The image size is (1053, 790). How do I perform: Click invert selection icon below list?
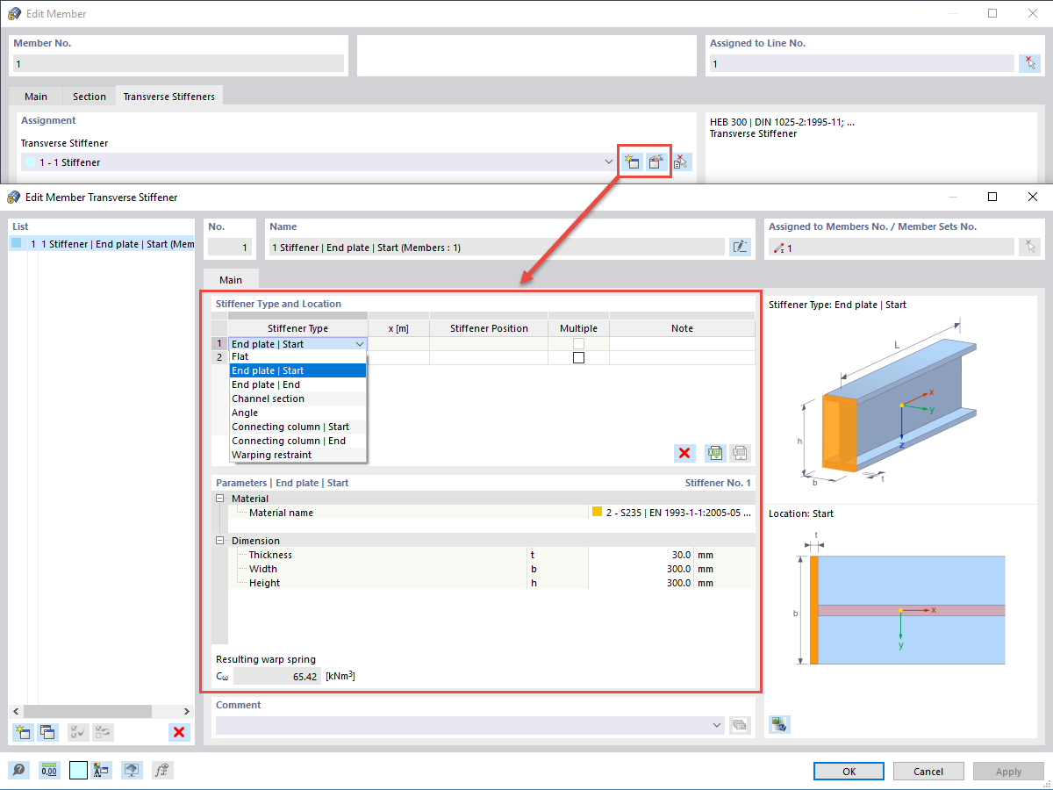pos(103,732)
